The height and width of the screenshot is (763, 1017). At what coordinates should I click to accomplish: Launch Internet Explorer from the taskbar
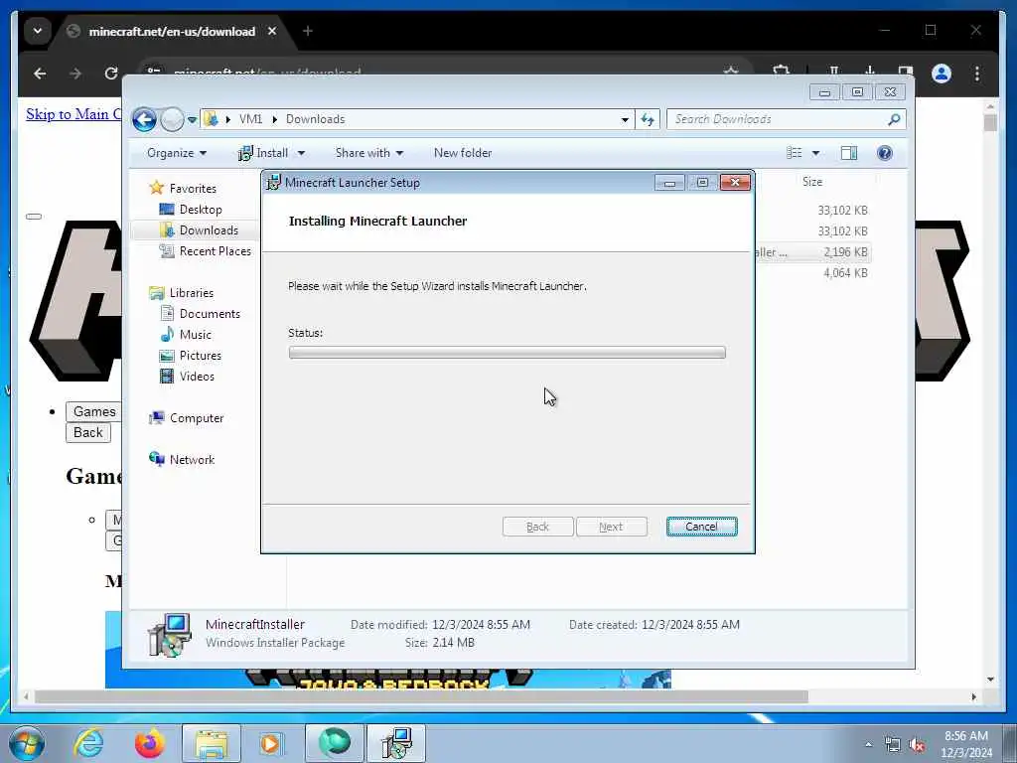tap(88, 743)
